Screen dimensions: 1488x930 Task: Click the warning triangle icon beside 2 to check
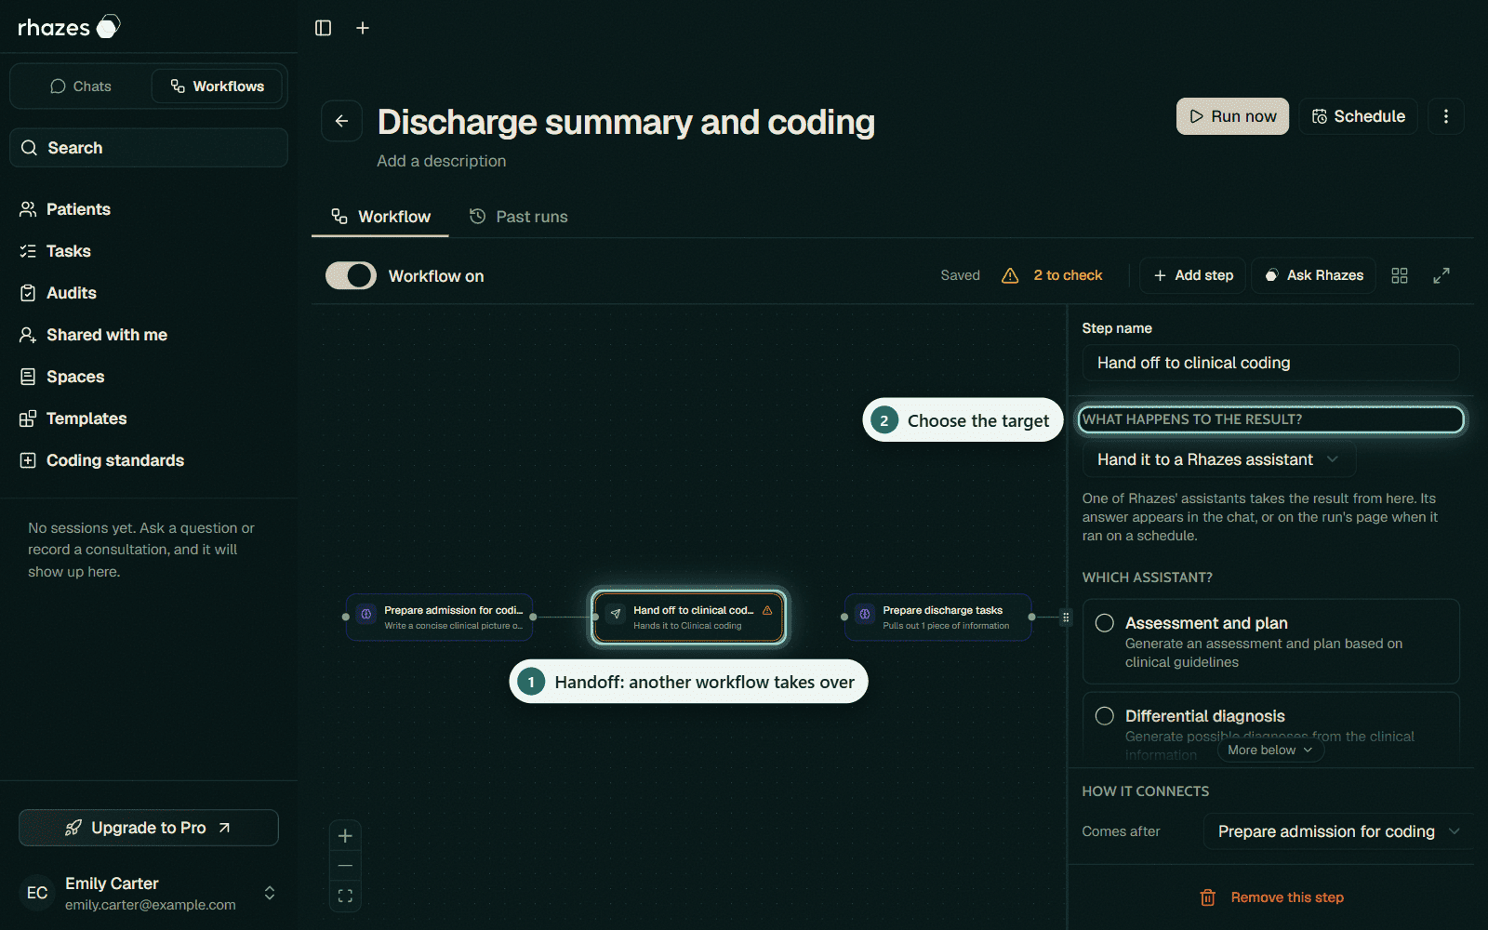point(1010,275)
